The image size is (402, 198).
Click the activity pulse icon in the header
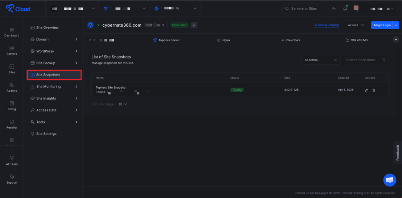click(334, 9)
